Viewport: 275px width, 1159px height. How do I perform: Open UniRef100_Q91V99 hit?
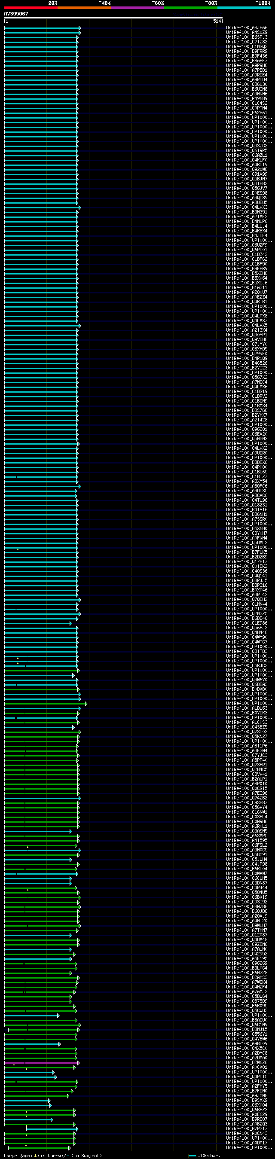[247, 174]
